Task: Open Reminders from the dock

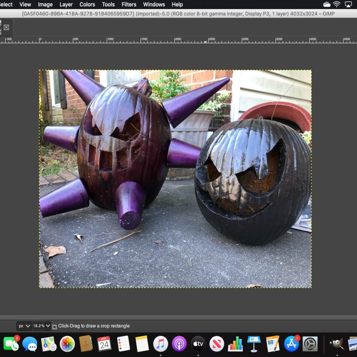Action: coord(123,344)
